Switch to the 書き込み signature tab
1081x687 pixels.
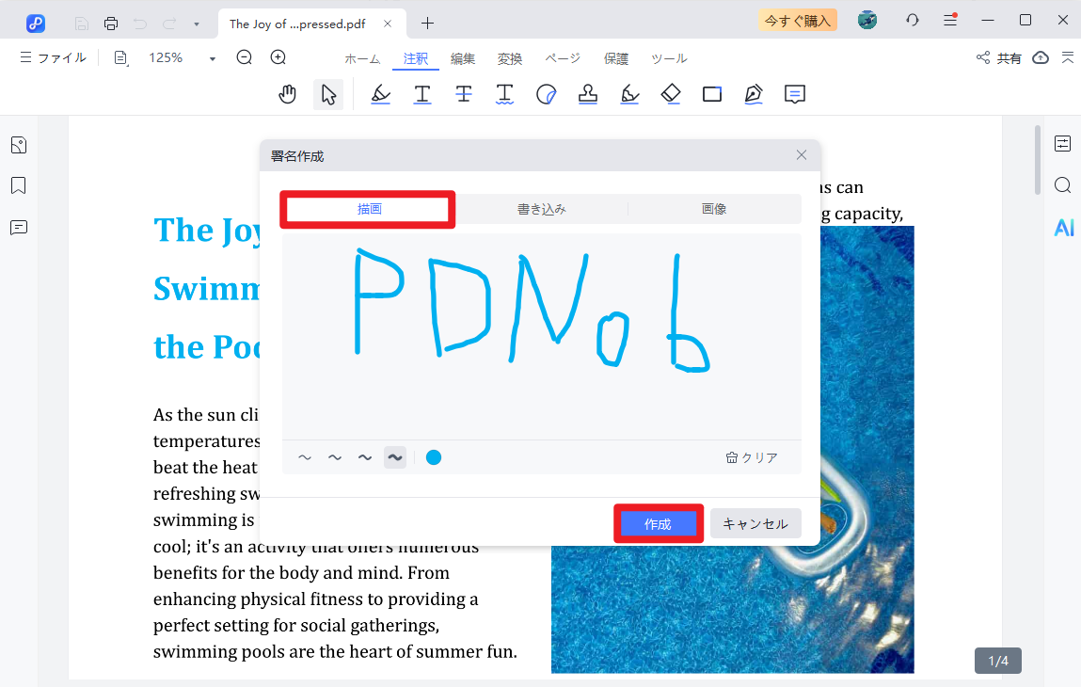(542, 209)
